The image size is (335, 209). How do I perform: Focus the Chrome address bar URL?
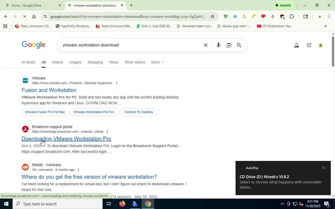tap(128, 16)
